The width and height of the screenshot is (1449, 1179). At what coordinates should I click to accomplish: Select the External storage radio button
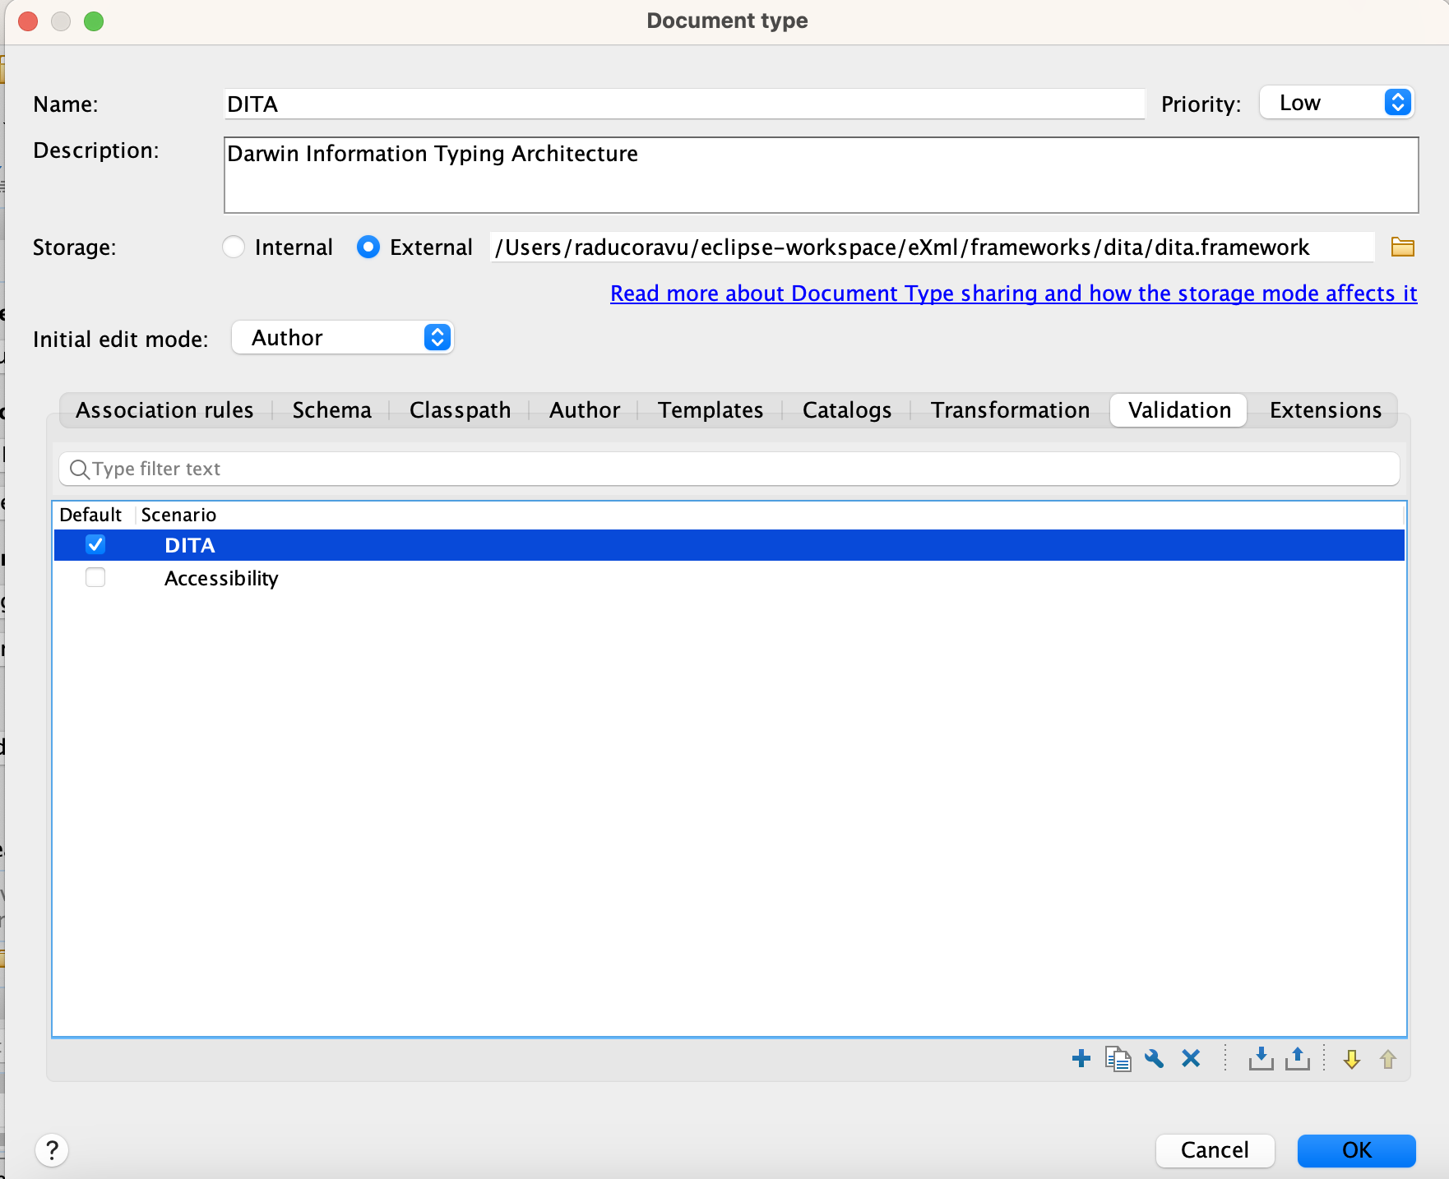pos(368,247)
